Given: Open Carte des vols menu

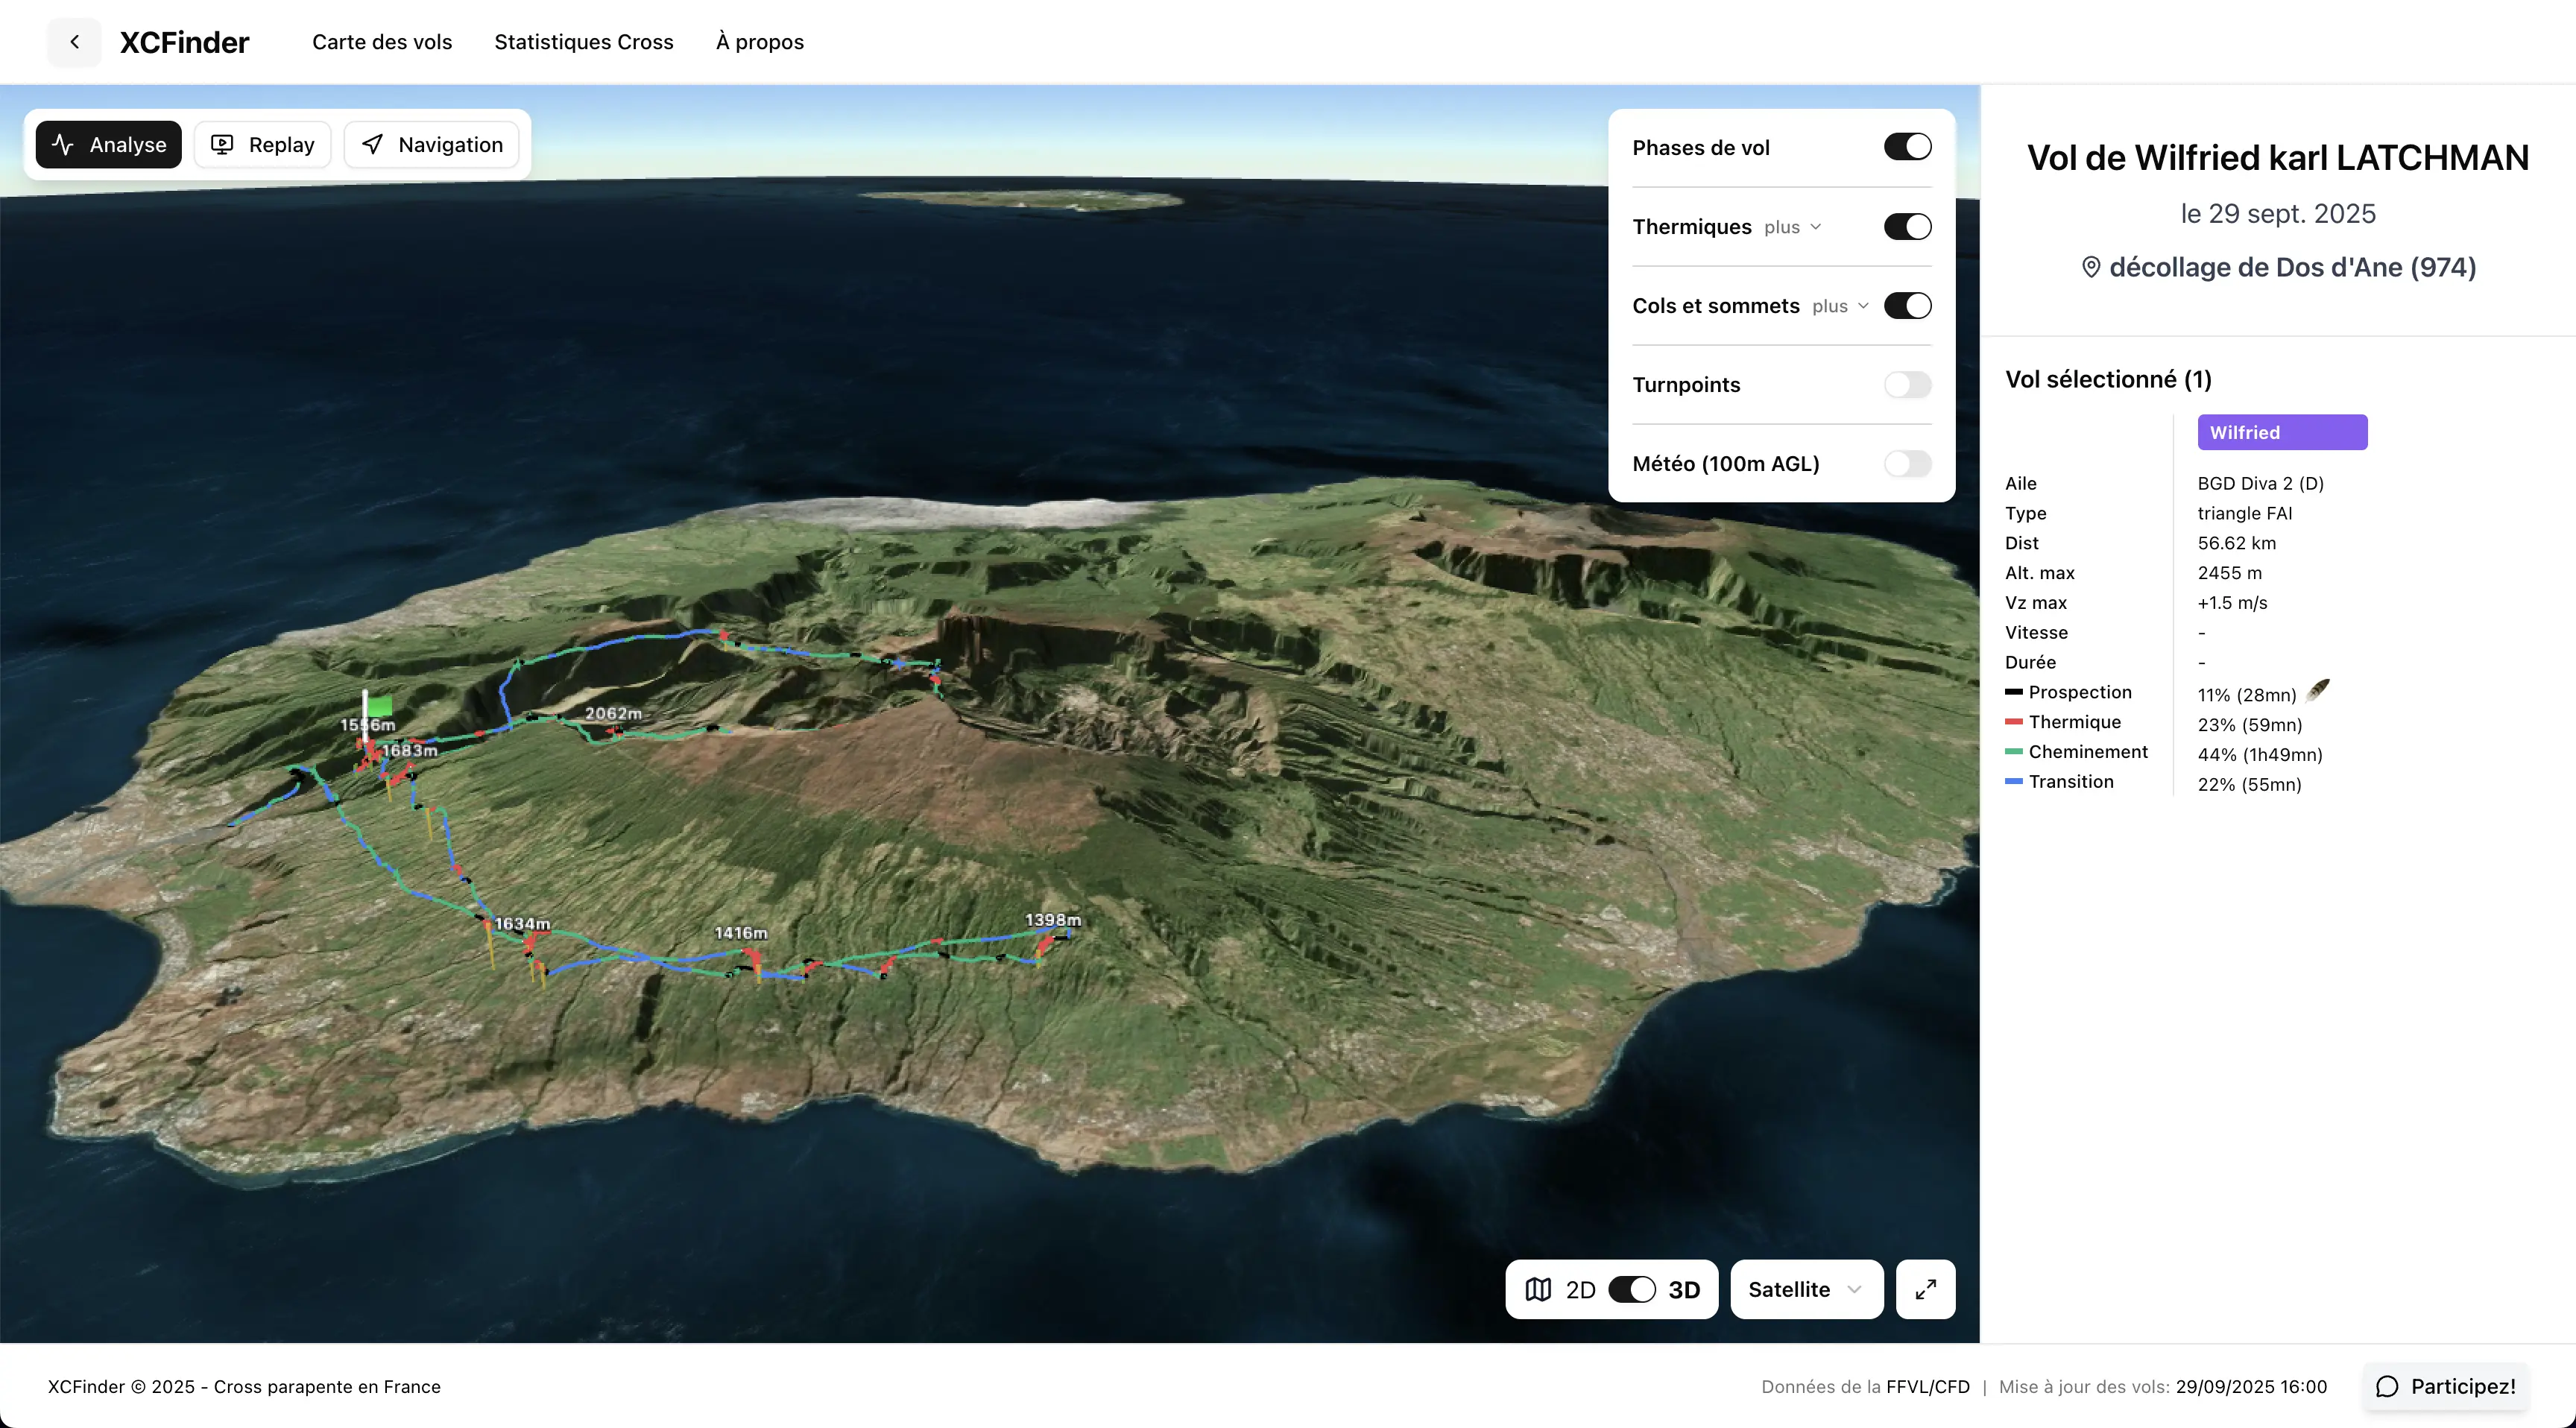Looking at the screenshot, I should [382, 42].
